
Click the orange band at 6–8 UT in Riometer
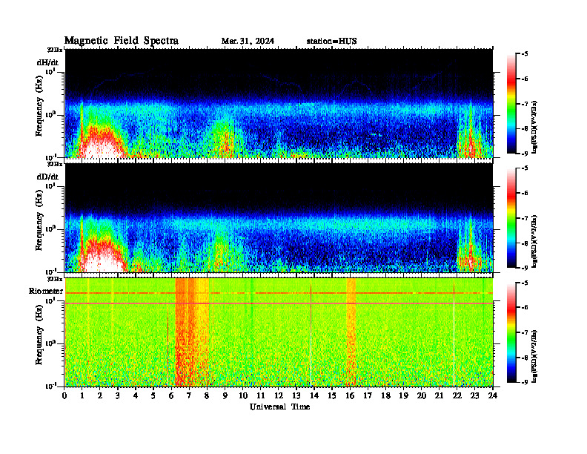(x=191, y=332)
